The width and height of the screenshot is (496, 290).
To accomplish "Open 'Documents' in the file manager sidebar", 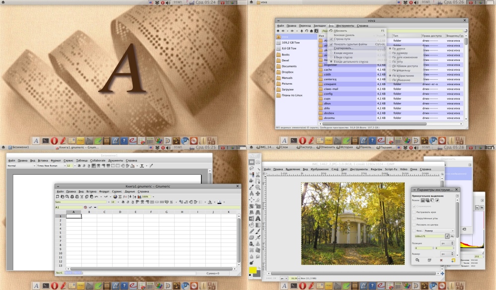I will coord(289,66).
